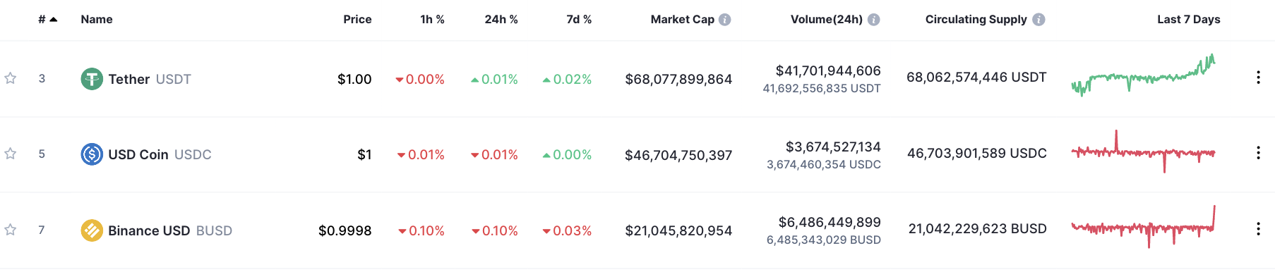Add Tether to watchlist with star

[x=11, y=78]
